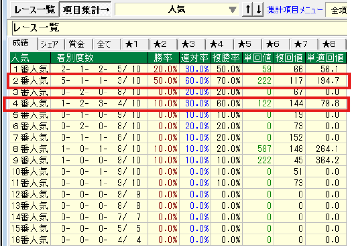Click the down arrow sort button
The image size is (351, 246).
[258, 10]
